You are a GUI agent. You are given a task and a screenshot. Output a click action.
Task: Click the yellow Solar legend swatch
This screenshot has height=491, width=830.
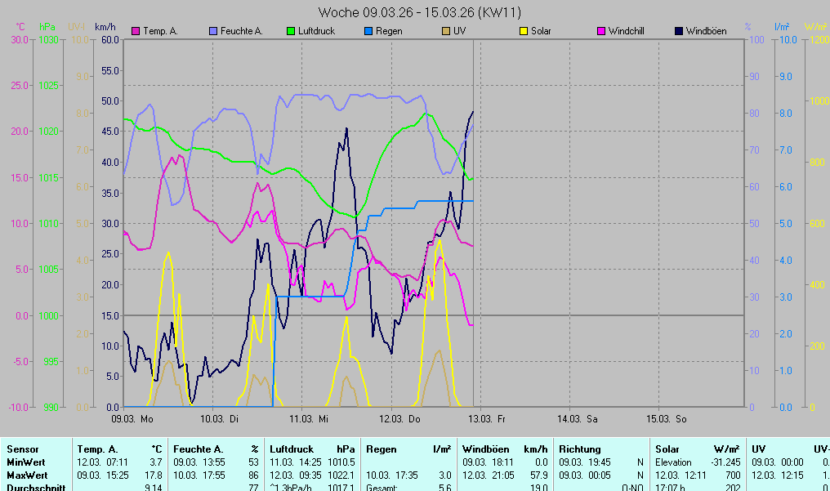524,31
